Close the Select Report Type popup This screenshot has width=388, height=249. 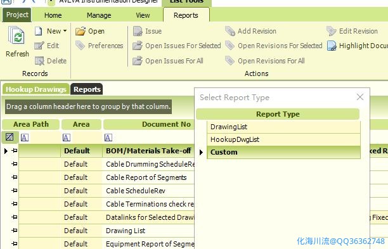tap(360, 97)
